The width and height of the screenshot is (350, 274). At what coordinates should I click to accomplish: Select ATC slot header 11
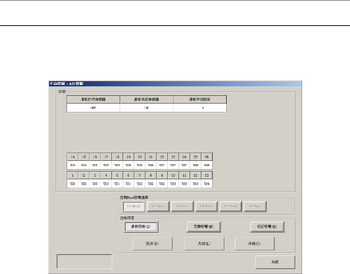point(184,176)
